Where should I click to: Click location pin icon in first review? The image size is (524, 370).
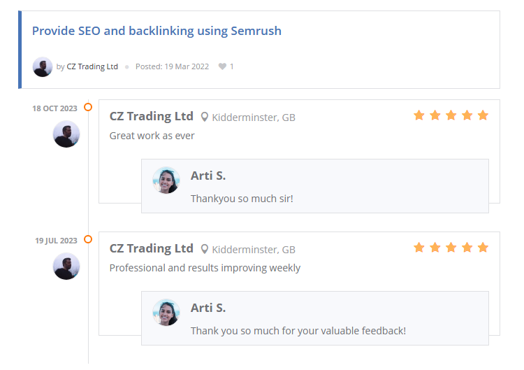pyautogui.click(x=205, y=117)
